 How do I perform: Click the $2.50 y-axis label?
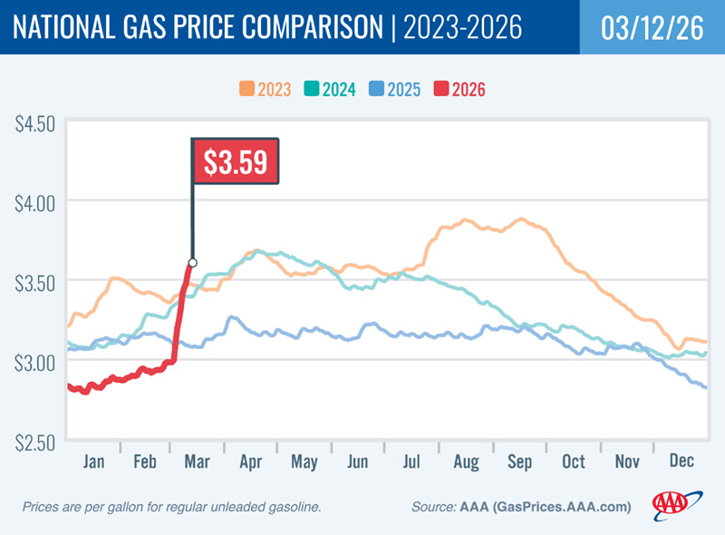34,441
